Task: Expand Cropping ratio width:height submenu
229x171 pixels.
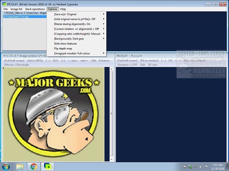Action: point(77,34)
